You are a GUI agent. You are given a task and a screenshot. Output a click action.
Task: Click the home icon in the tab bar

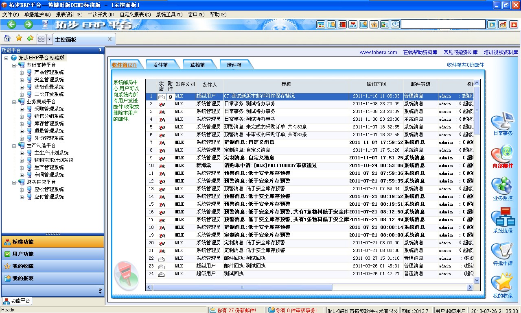click(x=7, y=38)
